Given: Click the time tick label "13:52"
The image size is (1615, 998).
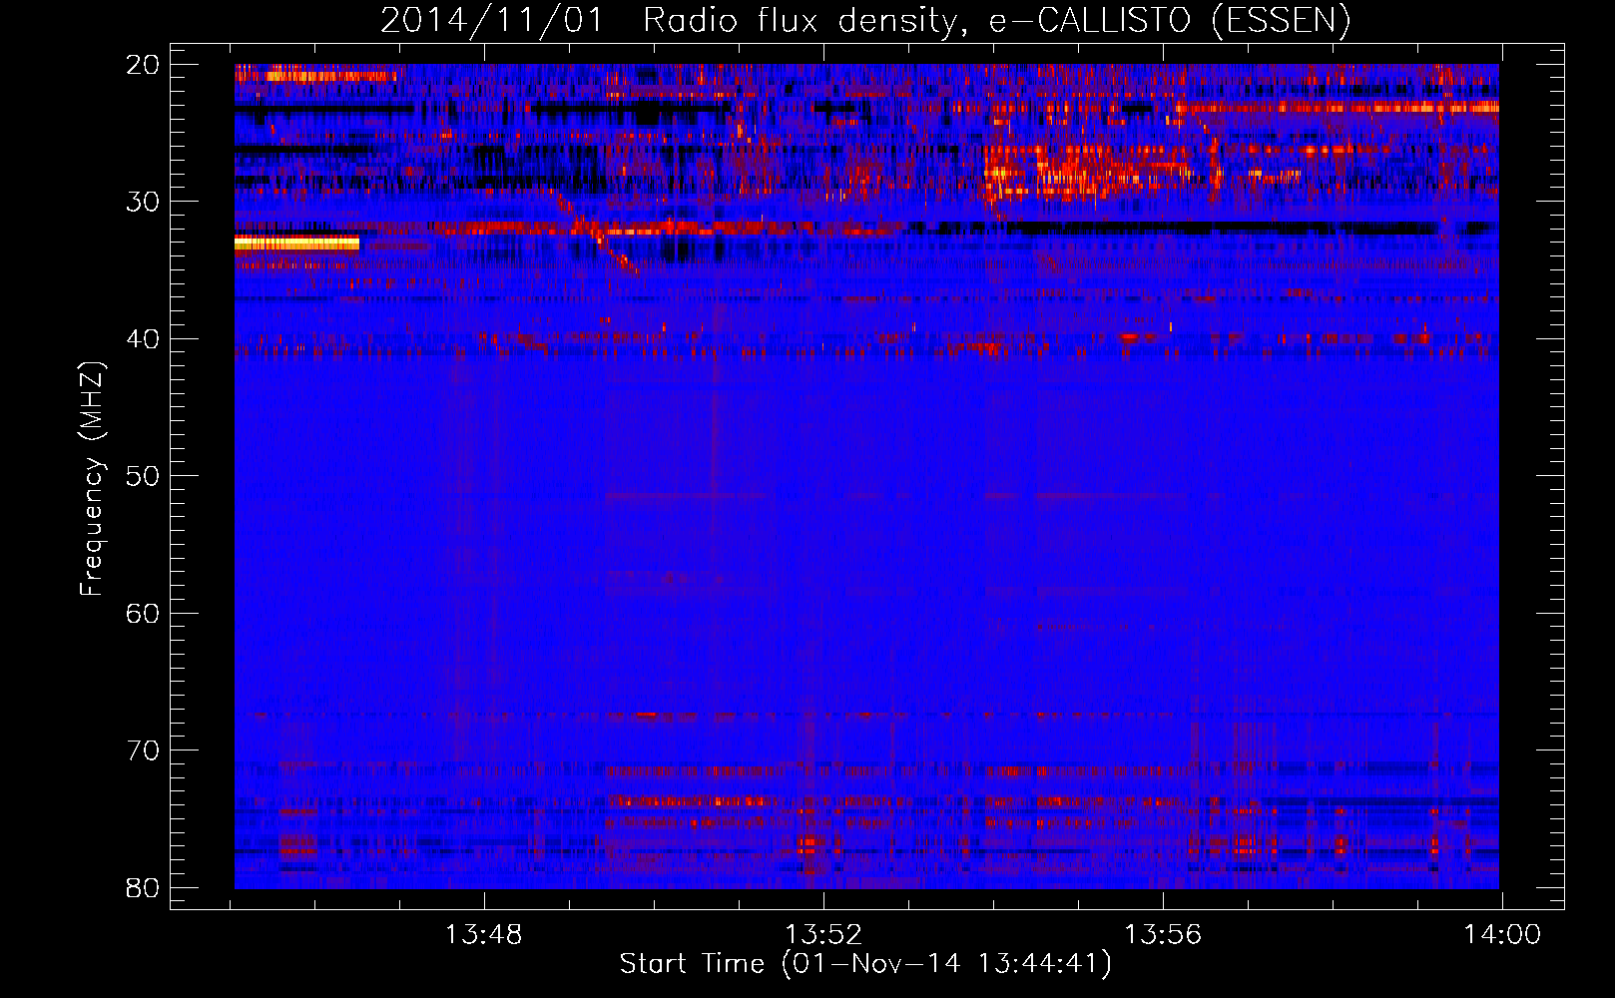Looking at the screenshot, I should pos(822,935).
